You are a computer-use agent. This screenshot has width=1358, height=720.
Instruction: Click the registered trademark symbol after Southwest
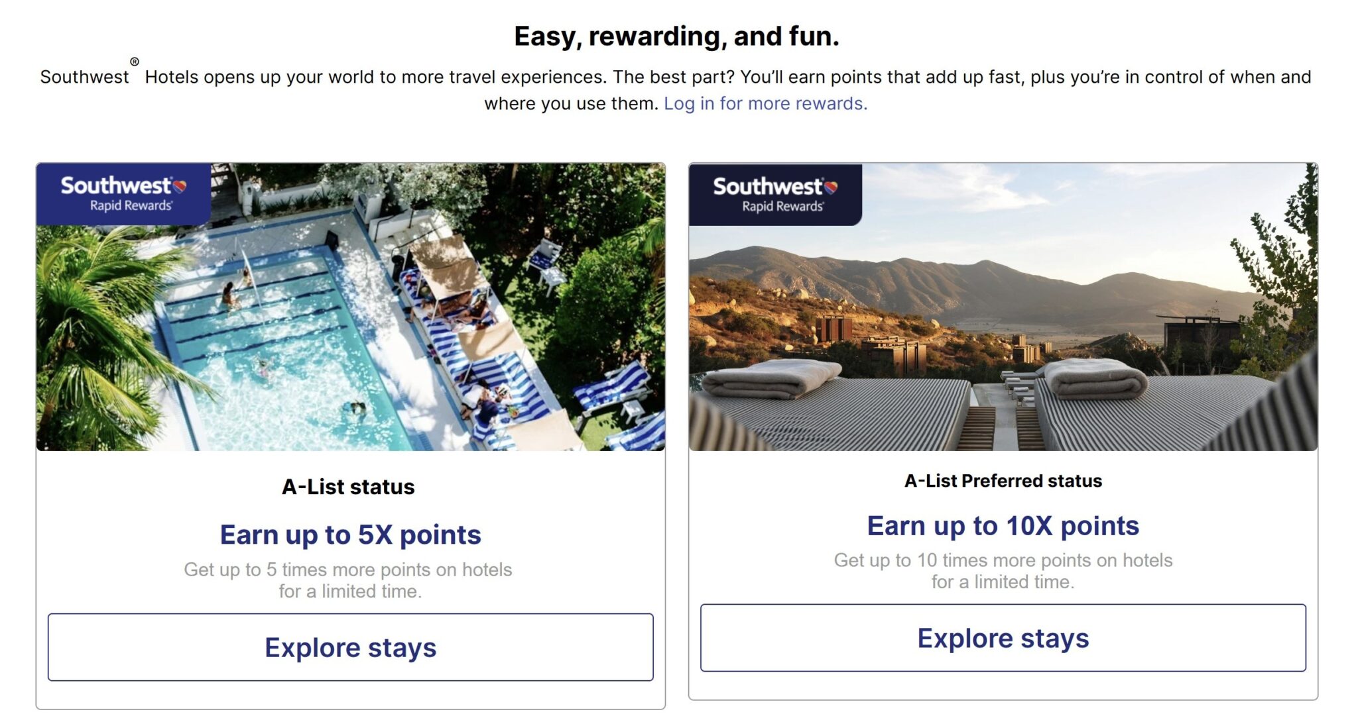135,62
